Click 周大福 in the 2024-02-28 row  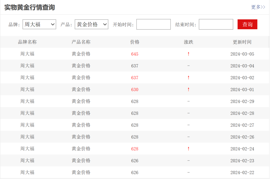click(x=27, y=113)
